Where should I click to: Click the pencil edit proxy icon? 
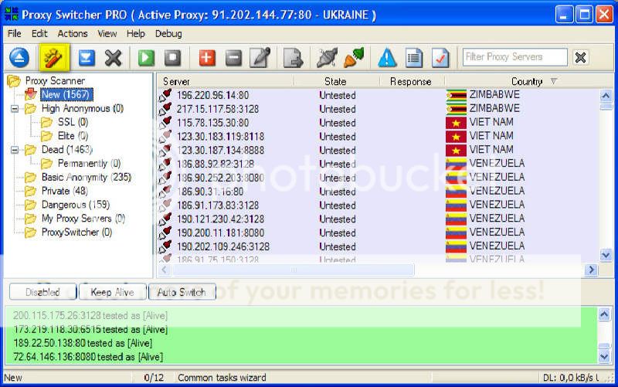[x=260, y=58]
